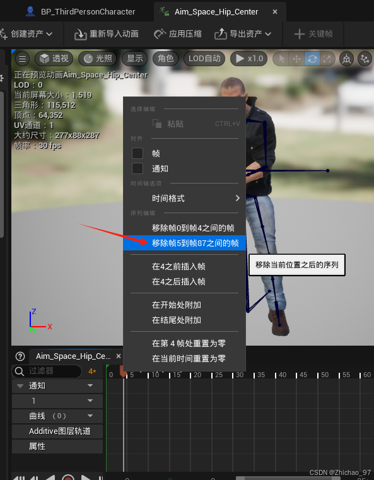Open the 透视 perspective view menu
Screen dimensions: 374x480
point(54,59)
